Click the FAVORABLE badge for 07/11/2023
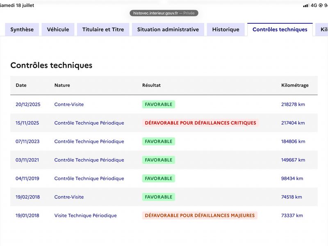 [x=159, y=141]
